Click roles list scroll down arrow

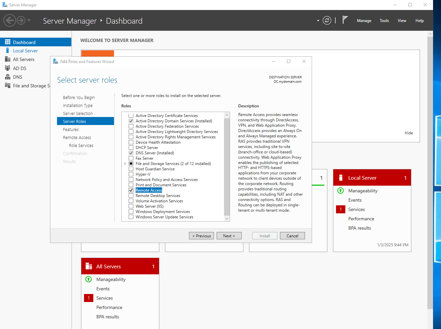pyautogui.click(x=227, y=219)
